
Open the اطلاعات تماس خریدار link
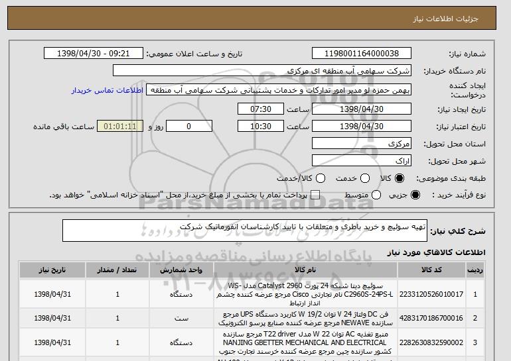[108, 90]
